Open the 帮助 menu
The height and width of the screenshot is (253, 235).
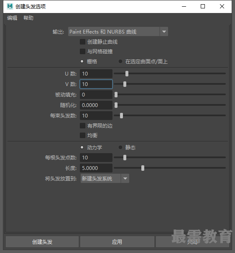28,18
